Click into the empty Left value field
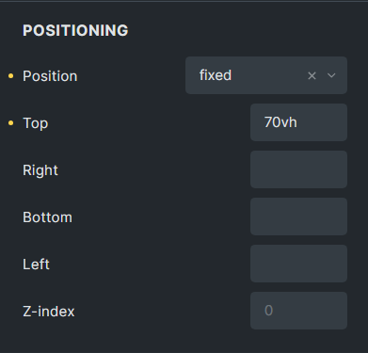Screen dimensions: 368x353 298,264
